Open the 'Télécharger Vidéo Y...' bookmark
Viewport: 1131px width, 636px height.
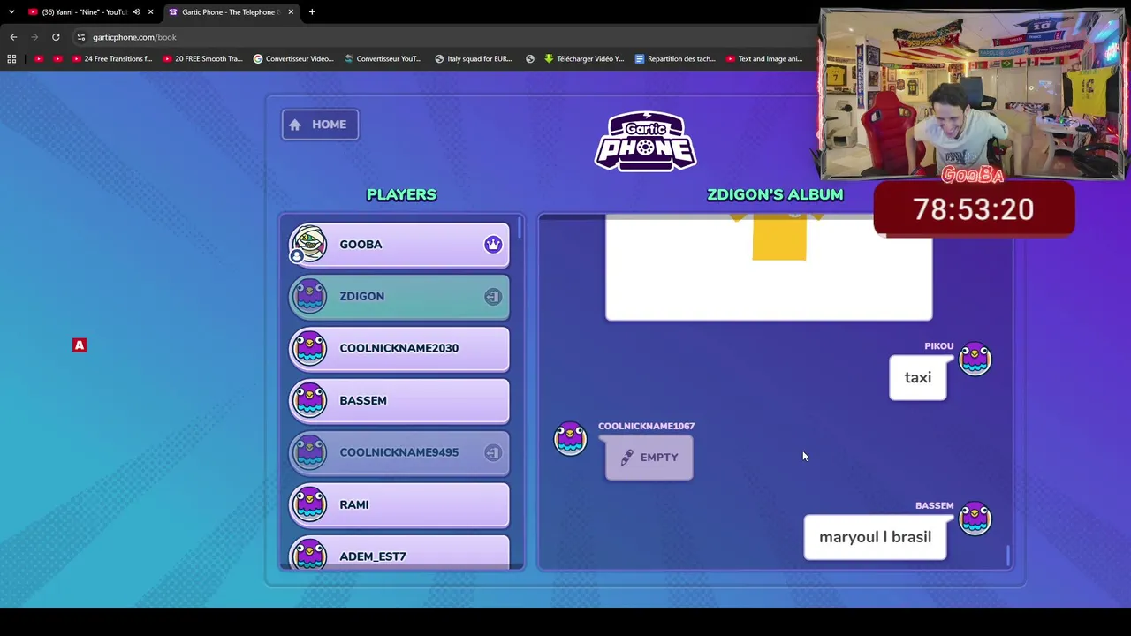[584, 59]
